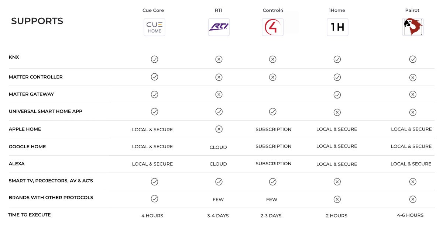The image size is (443, 229).
Task: Click Brands With Other Protocols cross under 1Home
Action: pos(337,199)
